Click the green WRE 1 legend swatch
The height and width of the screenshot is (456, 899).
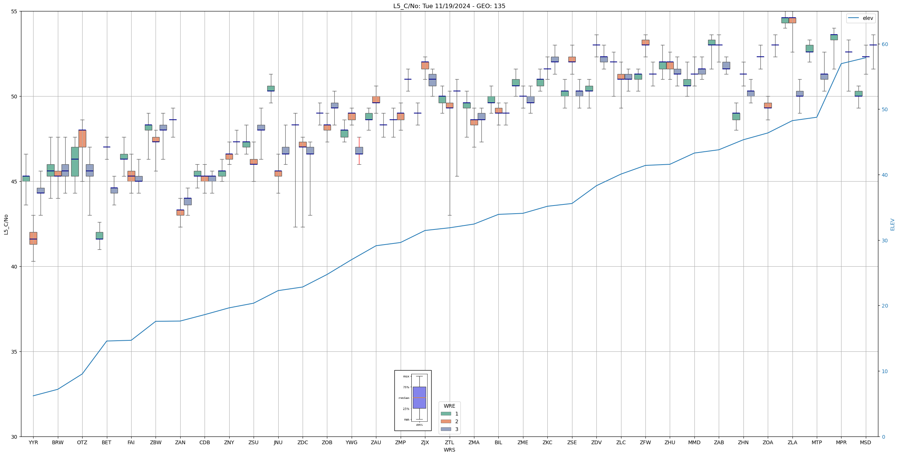tap(446, 414)
